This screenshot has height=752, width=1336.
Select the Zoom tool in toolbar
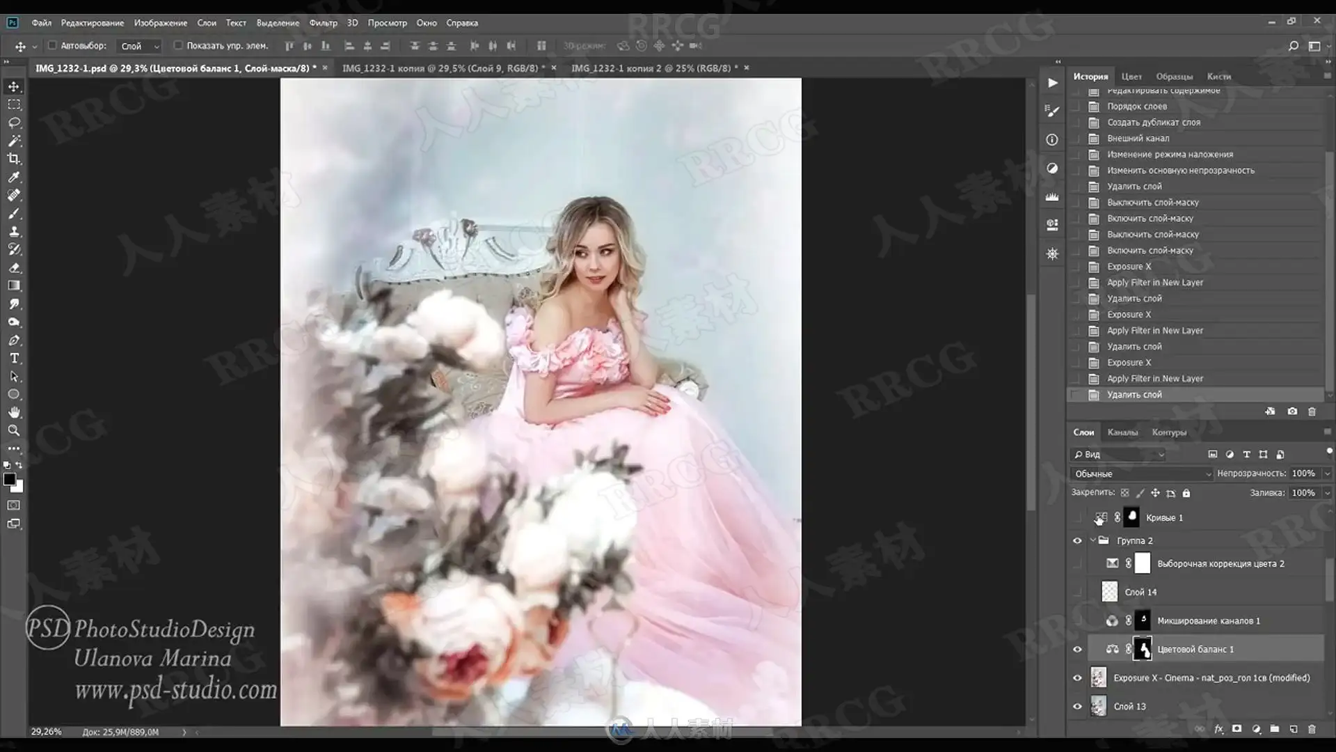[14, 431]
